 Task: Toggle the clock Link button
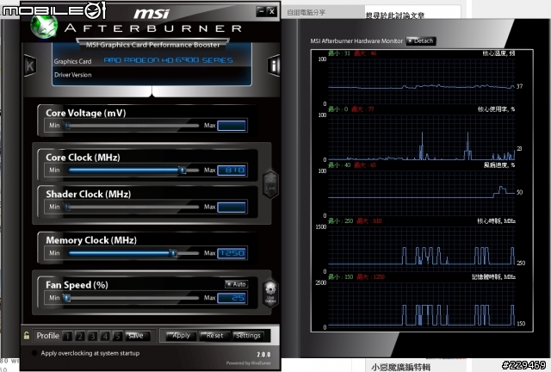pyautogui.click(x=270, y=184)
